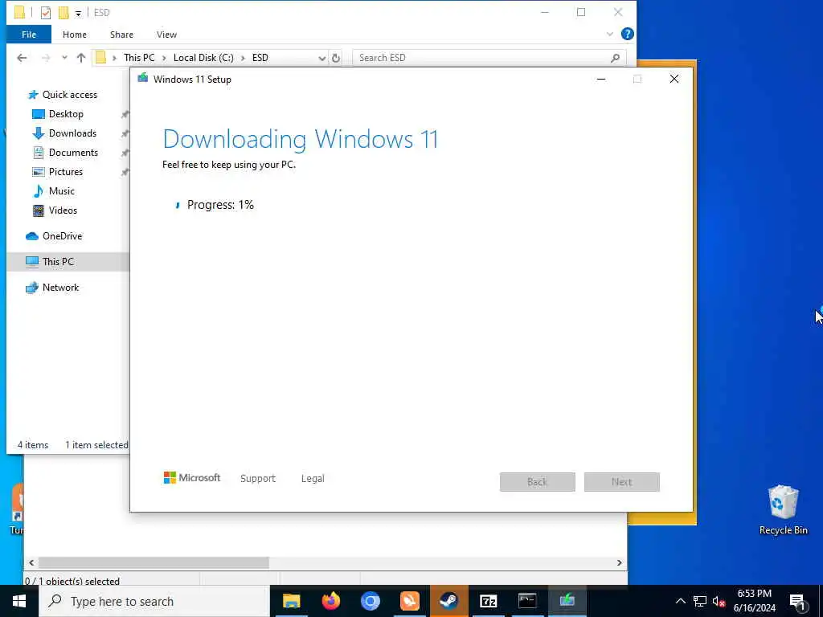The height and width of the screenshot is (617, 823).
Task: Click the Windows 11 Setup taskbar icon
Action: [x=567, y=601]
